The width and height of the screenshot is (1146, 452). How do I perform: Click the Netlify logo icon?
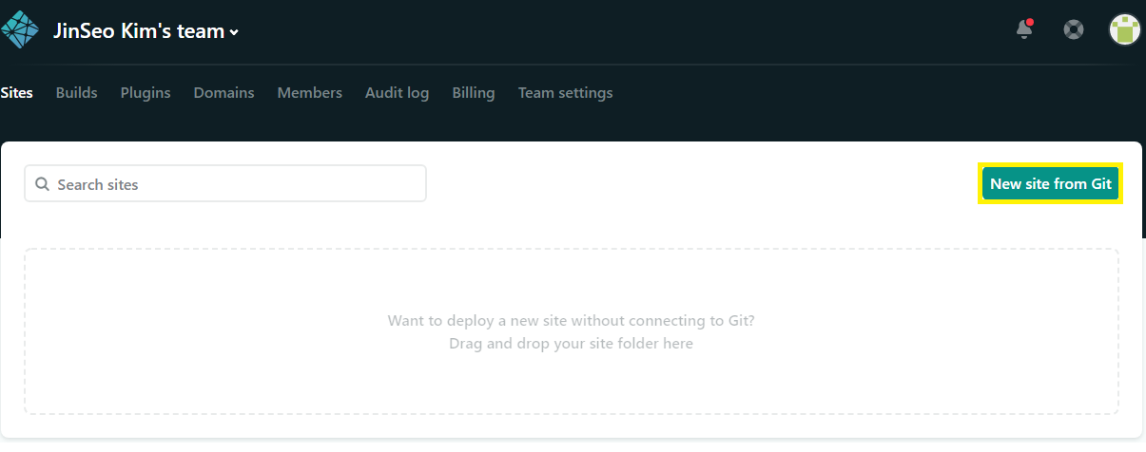pos(20,29)
